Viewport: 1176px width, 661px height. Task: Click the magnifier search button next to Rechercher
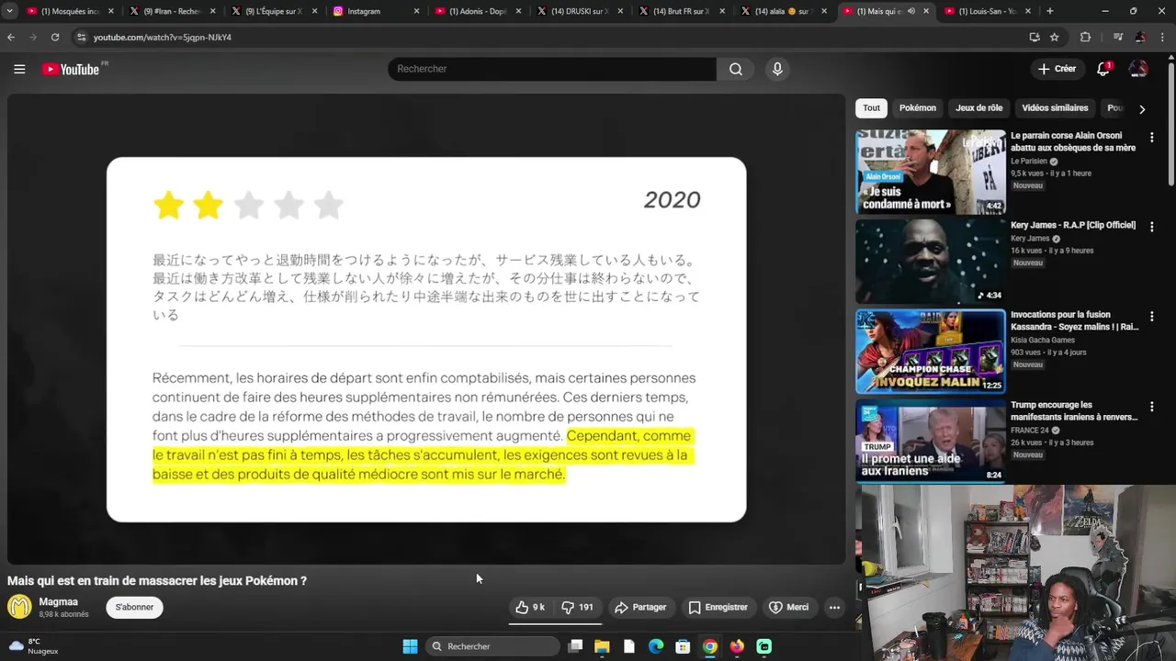736,69
